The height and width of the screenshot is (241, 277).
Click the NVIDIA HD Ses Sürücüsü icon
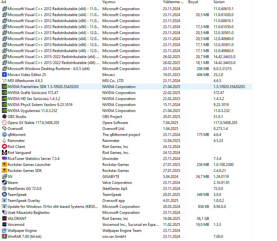click(4, 99)
